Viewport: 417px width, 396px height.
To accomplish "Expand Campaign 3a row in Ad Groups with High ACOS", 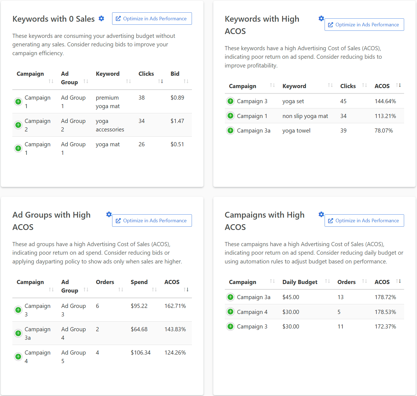I will pyautogui.click(x=18, y=333).
